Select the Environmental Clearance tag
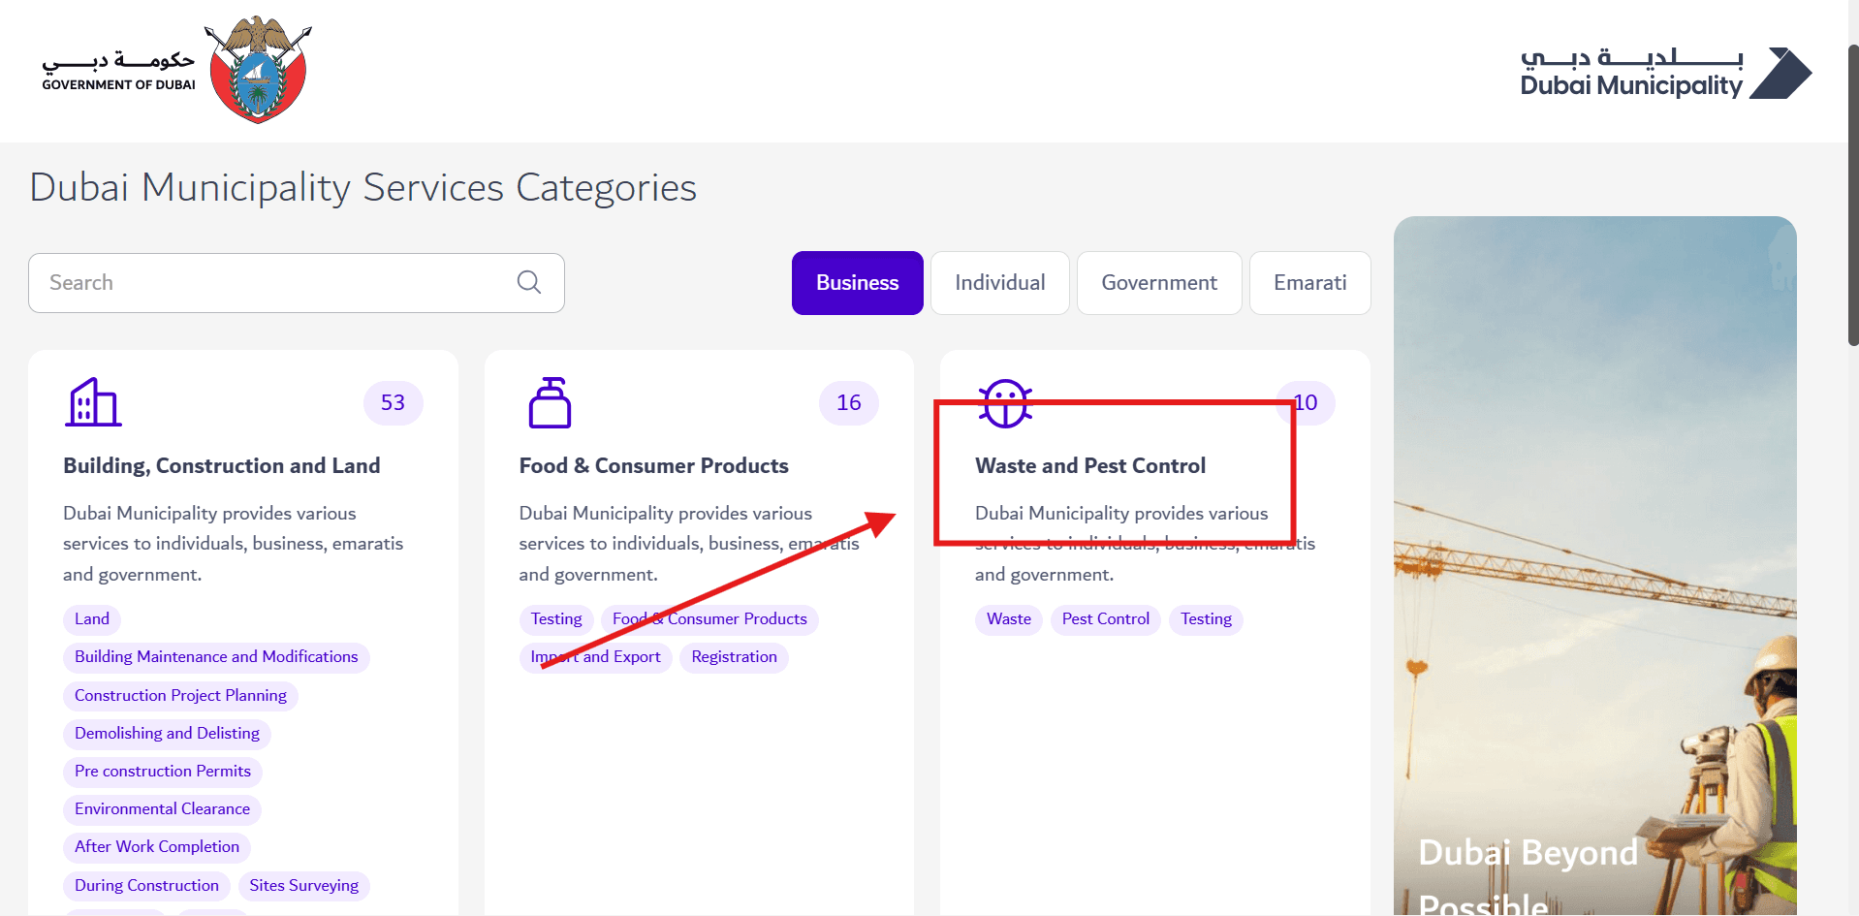Screen dimensions: 1859x916 pyautogui.click(x=162, y=809)
